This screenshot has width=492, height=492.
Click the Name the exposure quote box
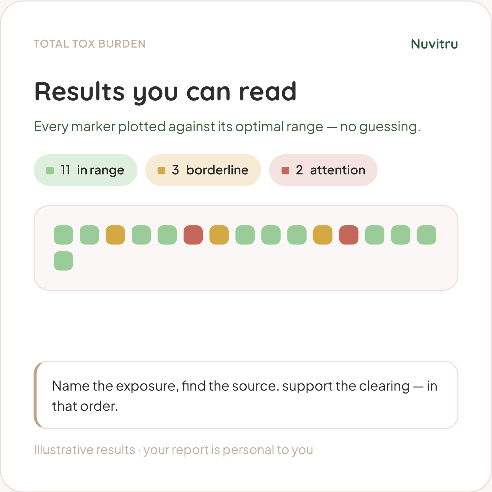click(x=246, y=395)
